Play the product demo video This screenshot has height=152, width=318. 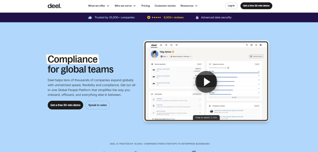[x=206, y=82]
